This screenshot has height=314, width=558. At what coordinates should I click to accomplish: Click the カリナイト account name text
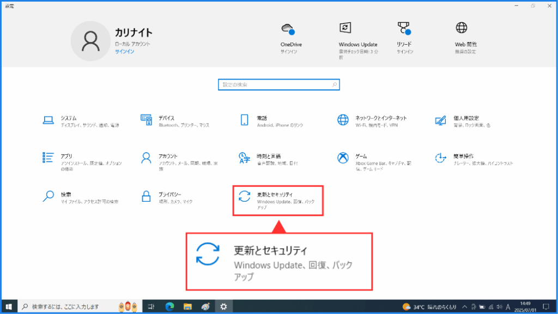pos(134,33)
